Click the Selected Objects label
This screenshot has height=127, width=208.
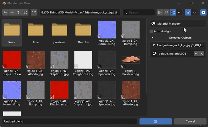pos(180,38)
